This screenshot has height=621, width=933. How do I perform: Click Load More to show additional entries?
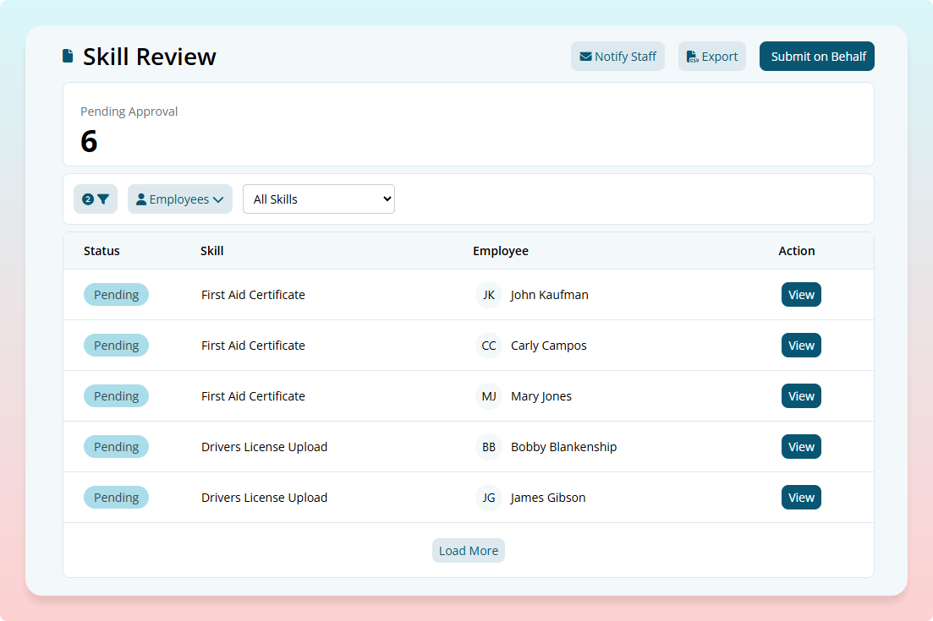[468, 550]
